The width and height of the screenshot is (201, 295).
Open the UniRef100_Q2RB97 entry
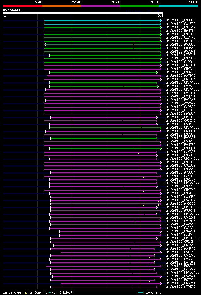(180, 107)
